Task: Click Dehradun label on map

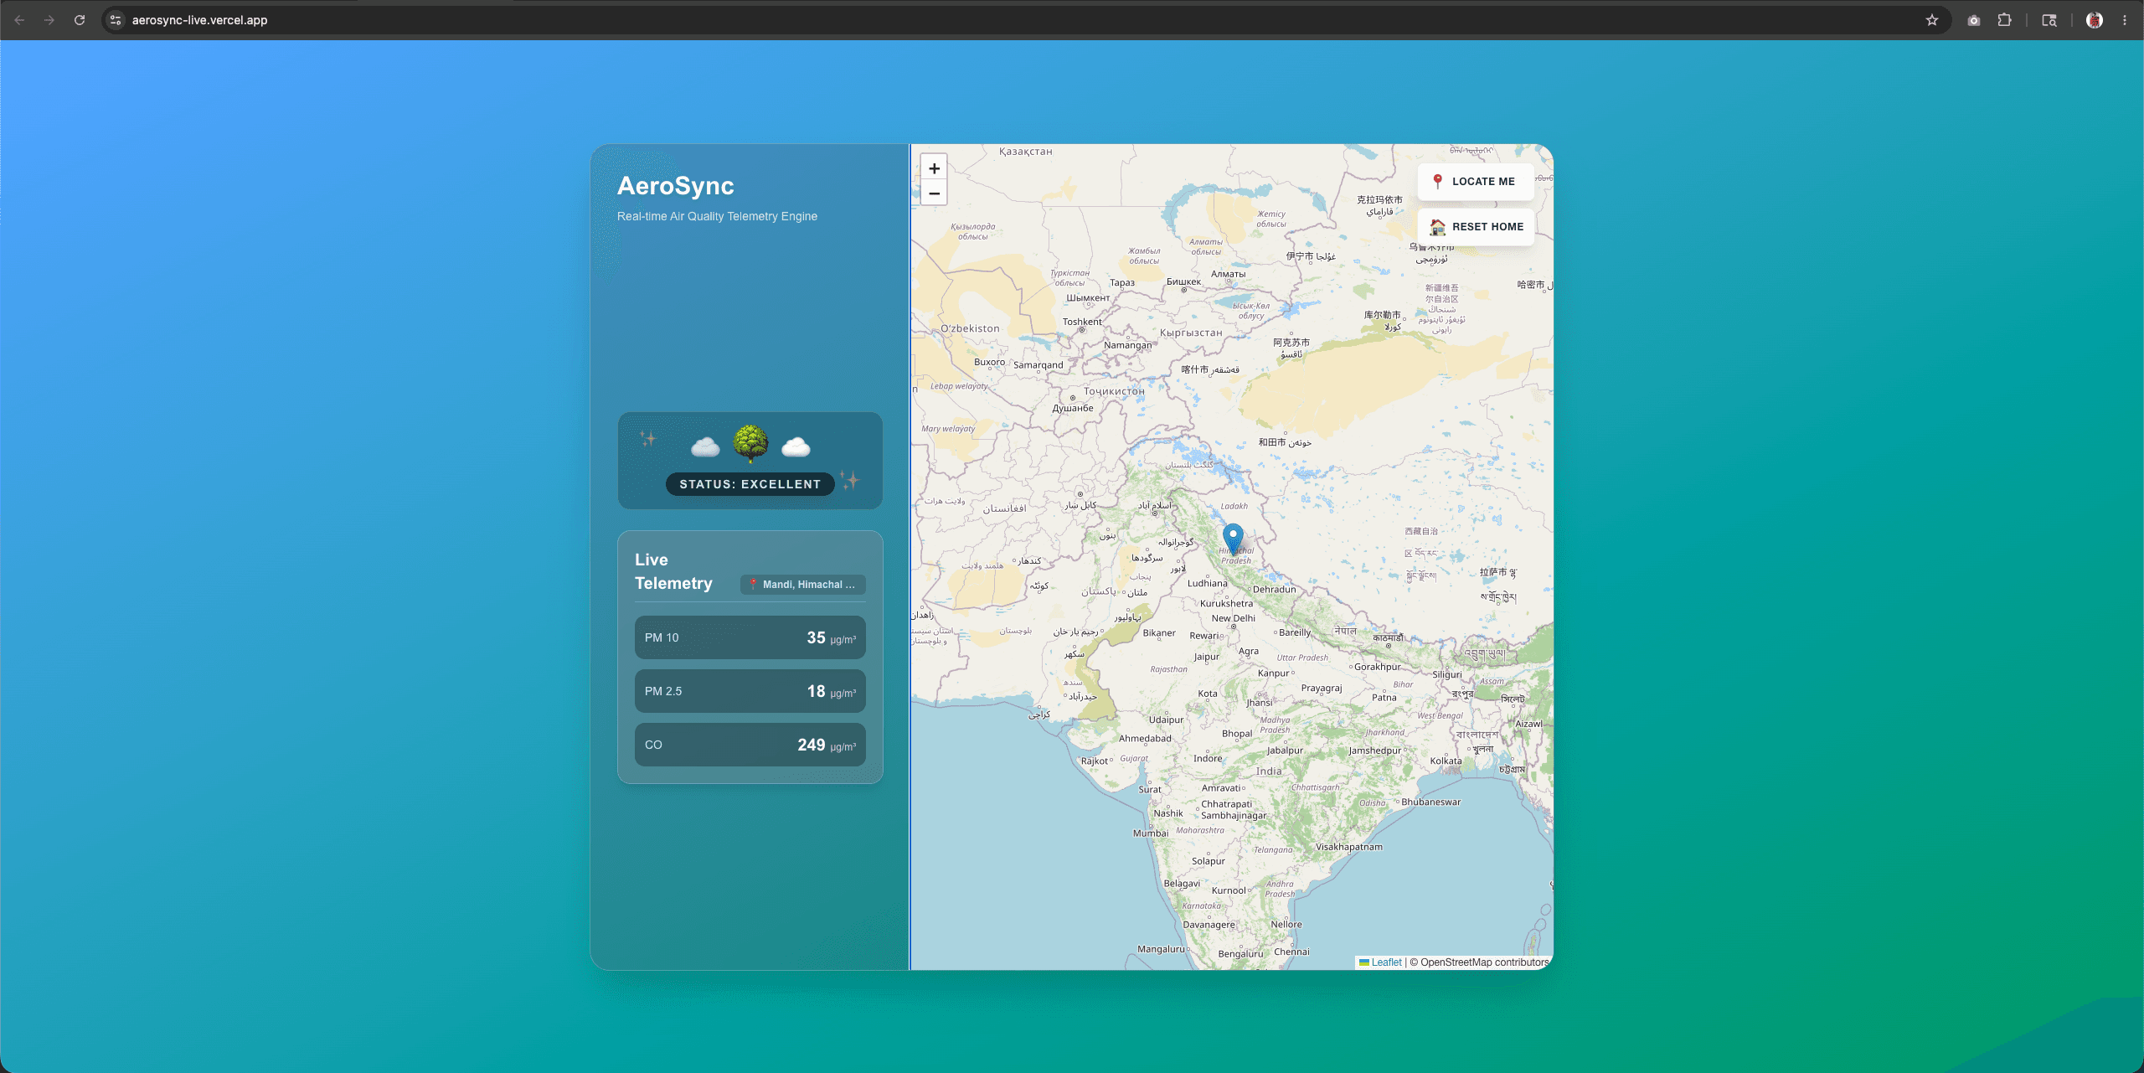Action: point(1274,589)
